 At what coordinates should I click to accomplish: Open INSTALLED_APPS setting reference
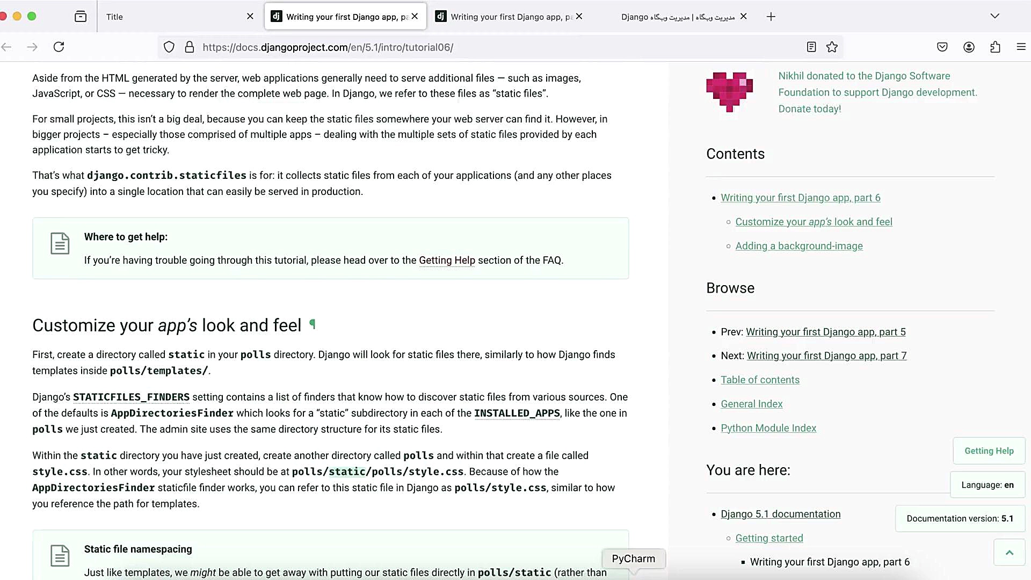coord(517,414)
